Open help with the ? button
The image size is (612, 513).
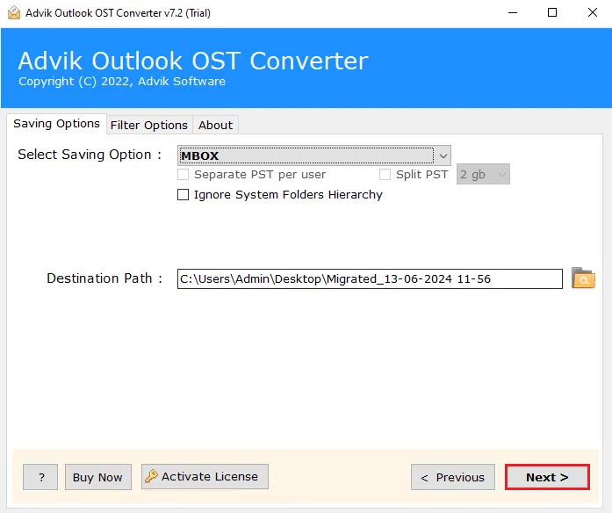click(40, 477)
